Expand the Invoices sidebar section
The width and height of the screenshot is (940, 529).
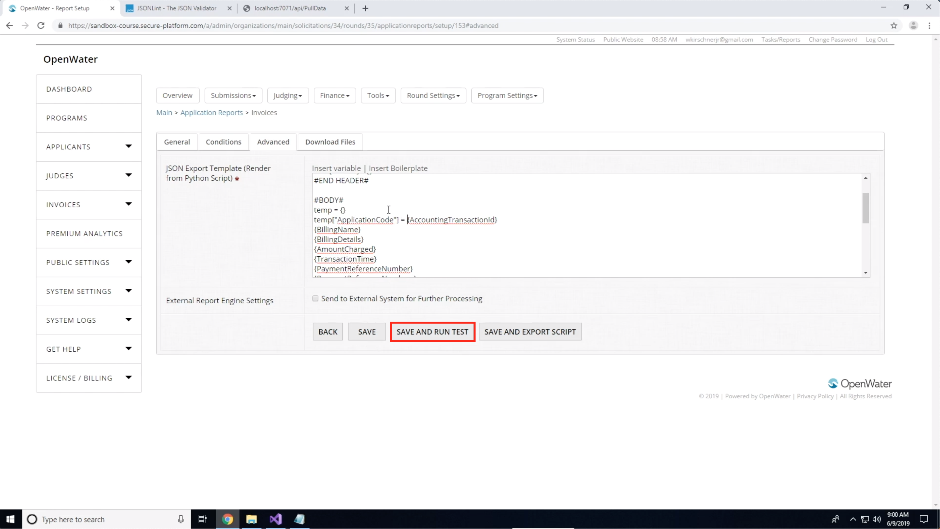[128, 204]
